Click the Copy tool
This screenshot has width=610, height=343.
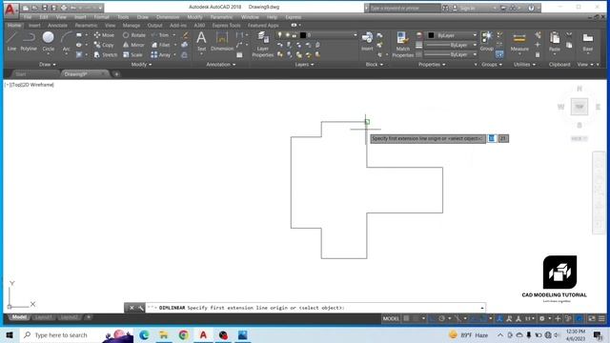104,45
